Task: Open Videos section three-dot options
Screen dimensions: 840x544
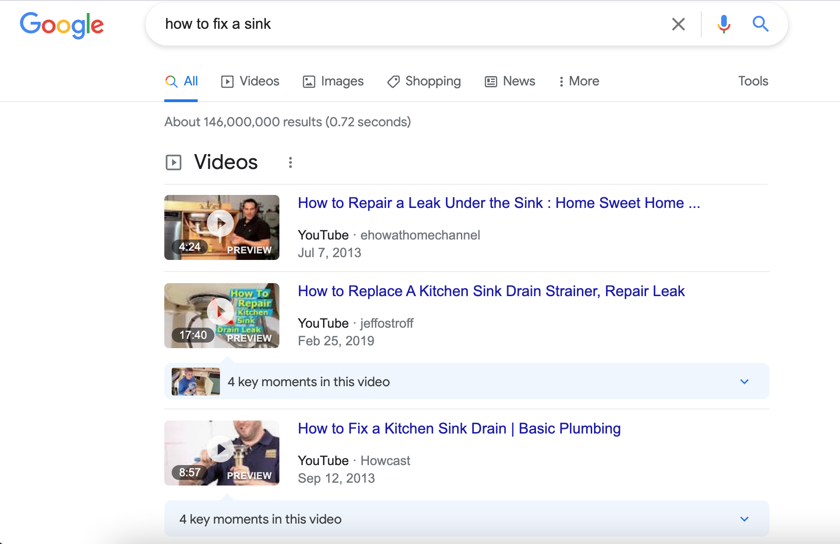Action: click(290, 162)
